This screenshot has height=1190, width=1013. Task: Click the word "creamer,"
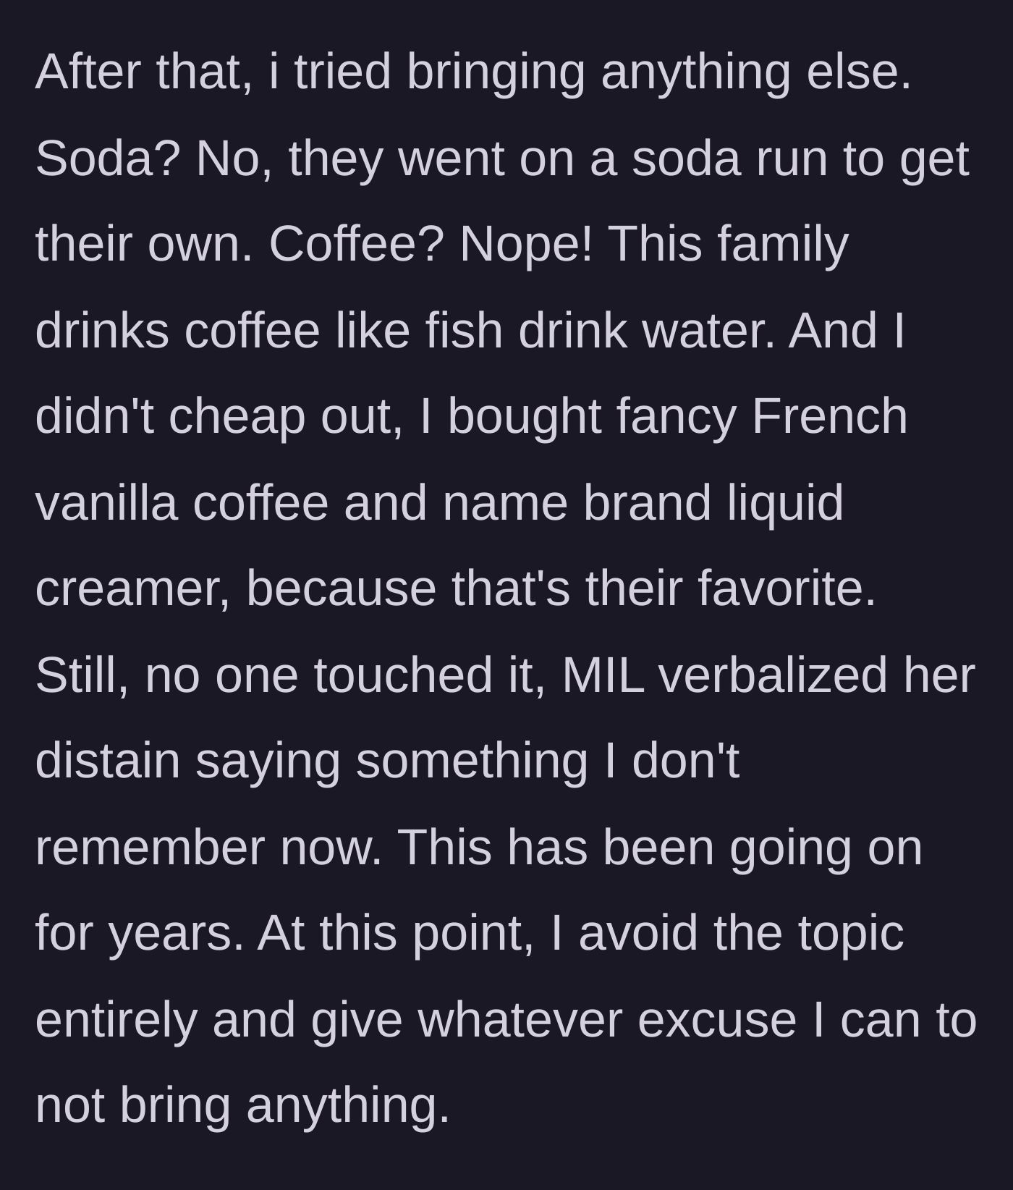pyautogui.click(x=133, y=588)
